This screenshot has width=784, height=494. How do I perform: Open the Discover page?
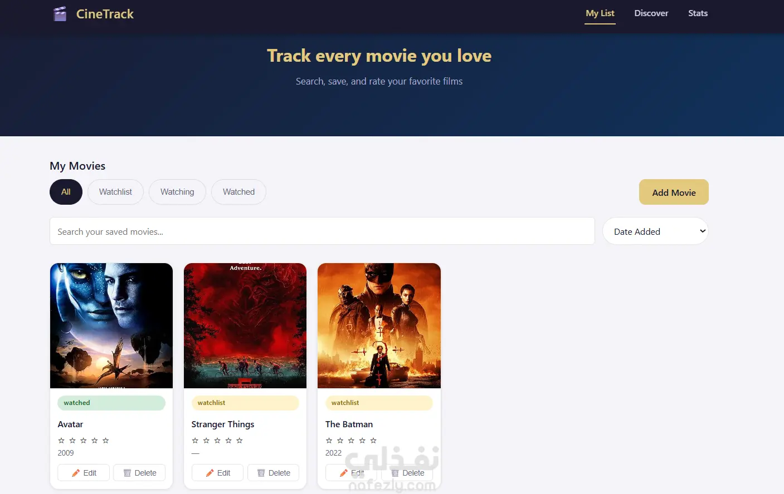pos(651,13)
